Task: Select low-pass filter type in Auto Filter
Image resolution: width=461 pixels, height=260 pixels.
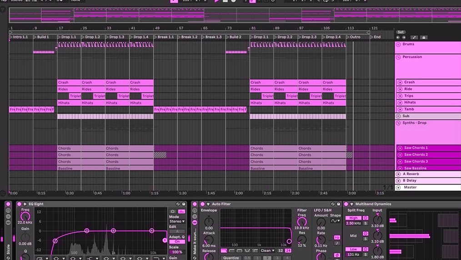Action: (x=224, y=250)
